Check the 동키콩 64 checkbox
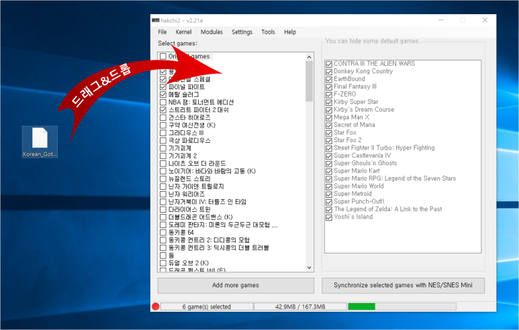 point(163,233)
